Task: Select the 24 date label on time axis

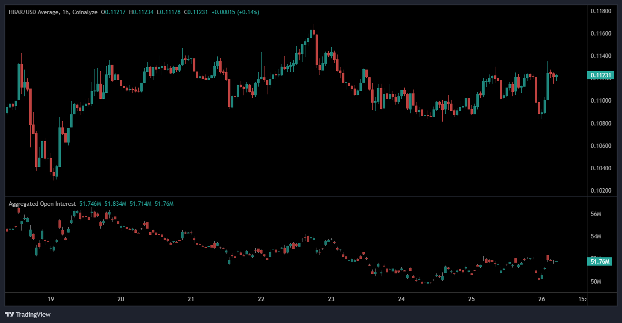Action: [x=401, y=299]
